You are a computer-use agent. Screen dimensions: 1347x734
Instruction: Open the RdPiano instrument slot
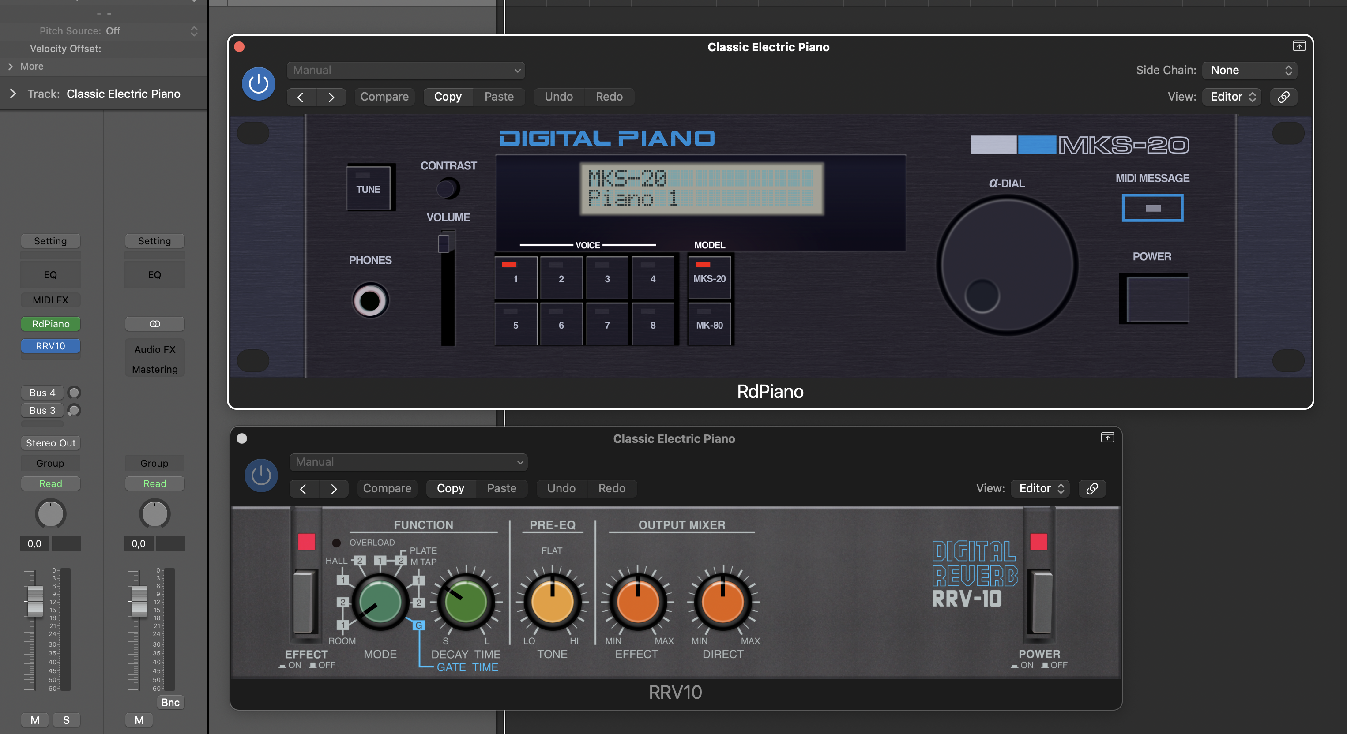coord(51,324)
